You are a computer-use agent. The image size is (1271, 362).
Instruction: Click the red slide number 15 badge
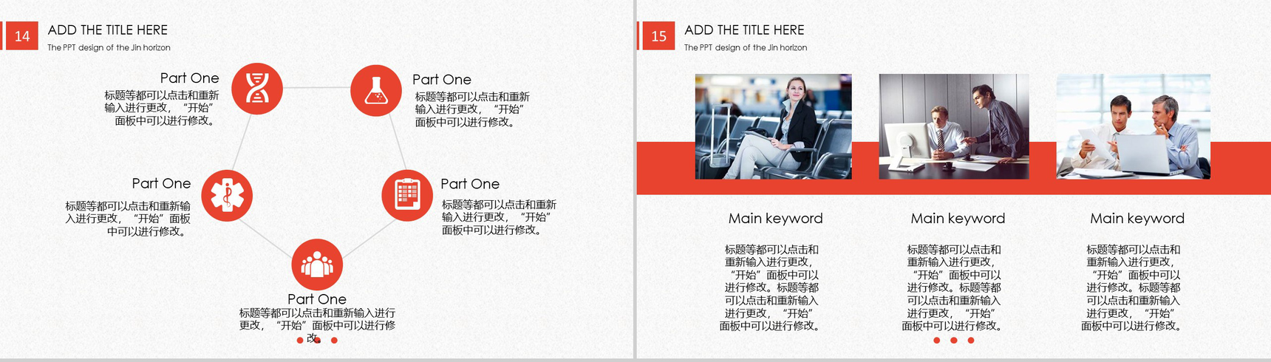pos(658,36)
